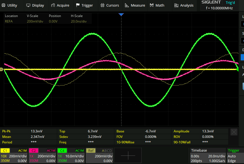Close the measurement panel with X
Screen dimensions: 244x164
pyautogui.click(x=234, y=132)
